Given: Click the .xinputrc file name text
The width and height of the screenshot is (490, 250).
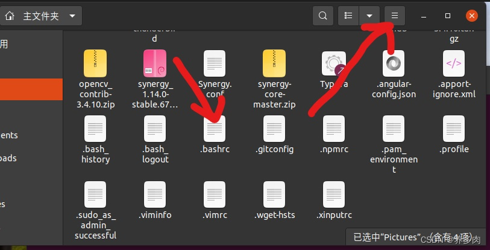Looking at the screenshot, I should [x=334, y=215].
